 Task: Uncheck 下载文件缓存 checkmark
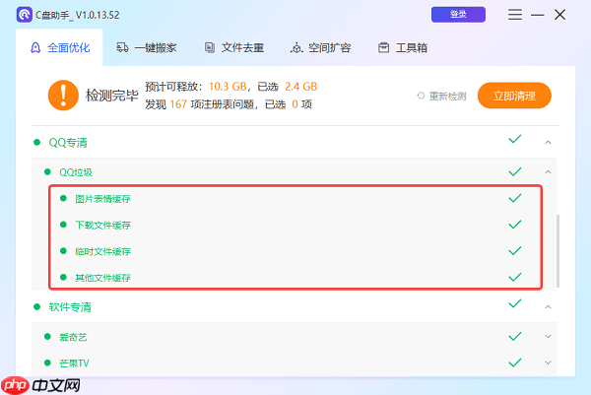pos(515,225)
